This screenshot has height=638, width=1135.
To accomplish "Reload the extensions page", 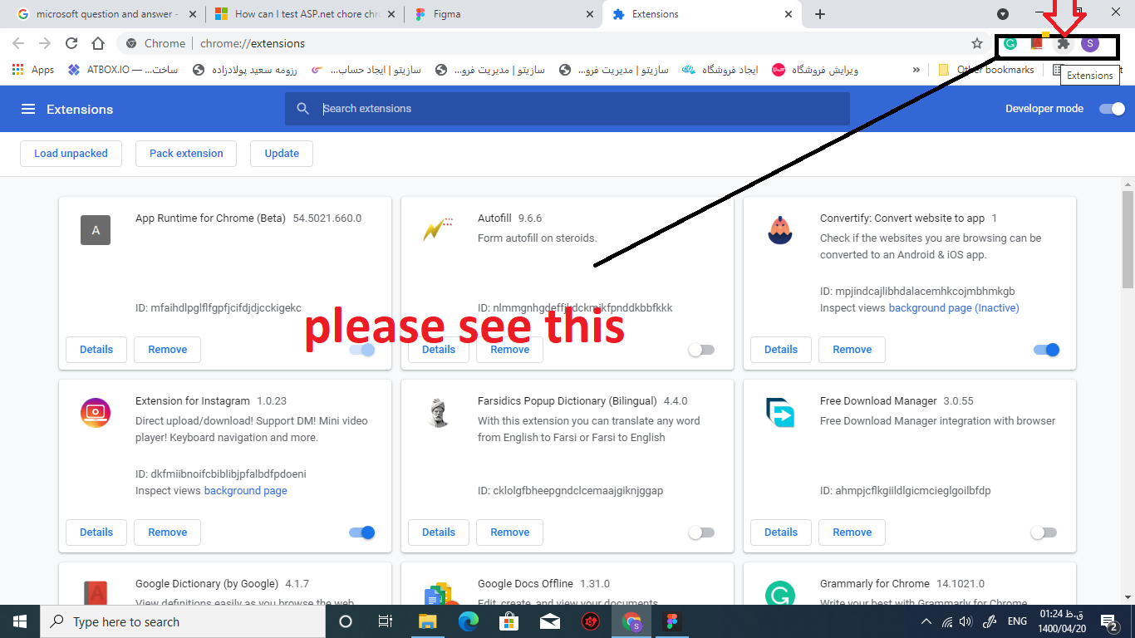I will coord(71,43).
